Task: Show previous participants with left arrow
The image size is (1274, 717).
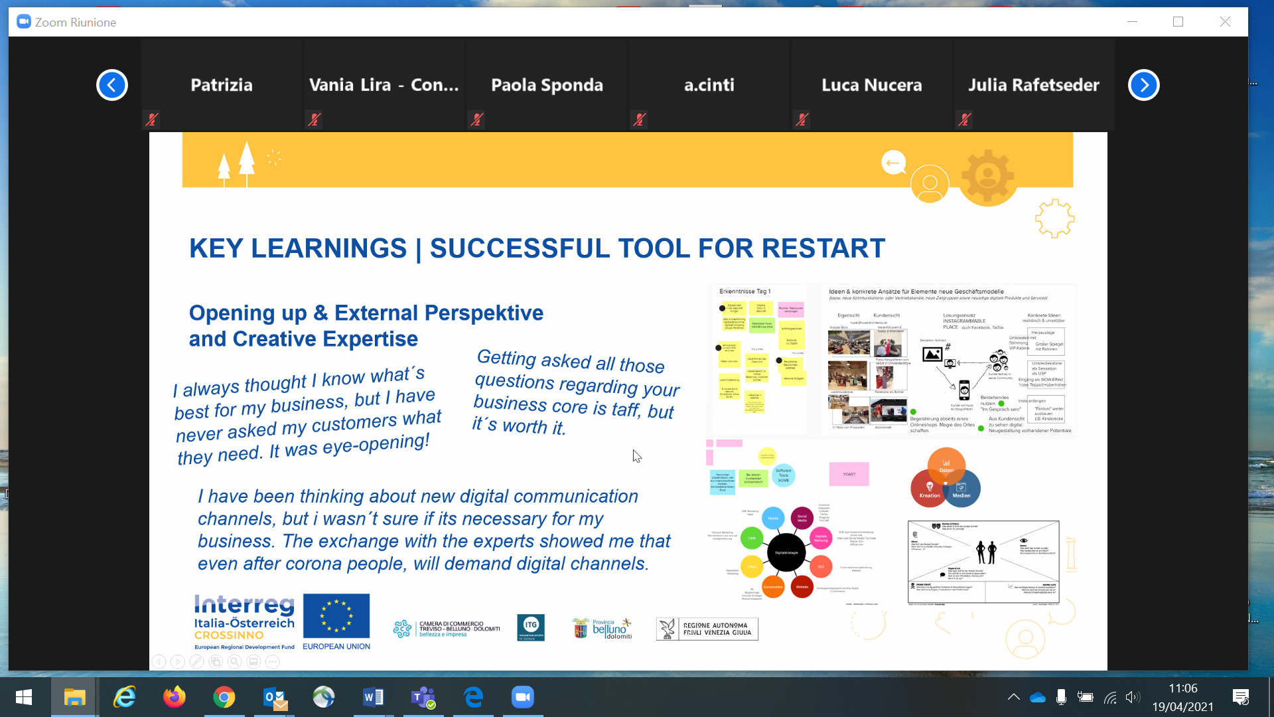Action: [x=112, y=85]
